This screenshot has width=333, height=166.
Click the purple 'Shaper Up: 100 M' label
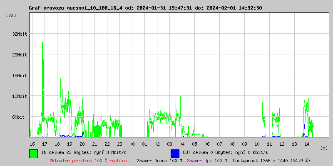(x=207, y=161)
